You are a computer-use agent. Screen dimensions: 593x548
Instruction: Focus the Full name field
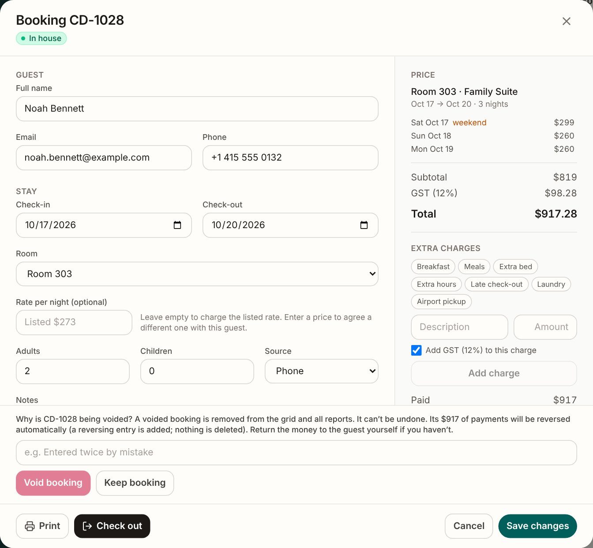click(x=197, y=109)
